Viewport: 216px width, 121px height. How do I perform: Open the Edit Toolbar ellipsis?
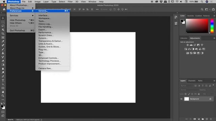pos(3,100)
